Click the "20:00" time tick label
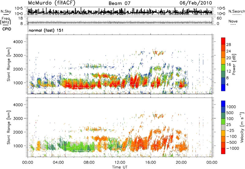 pos(181,163)
